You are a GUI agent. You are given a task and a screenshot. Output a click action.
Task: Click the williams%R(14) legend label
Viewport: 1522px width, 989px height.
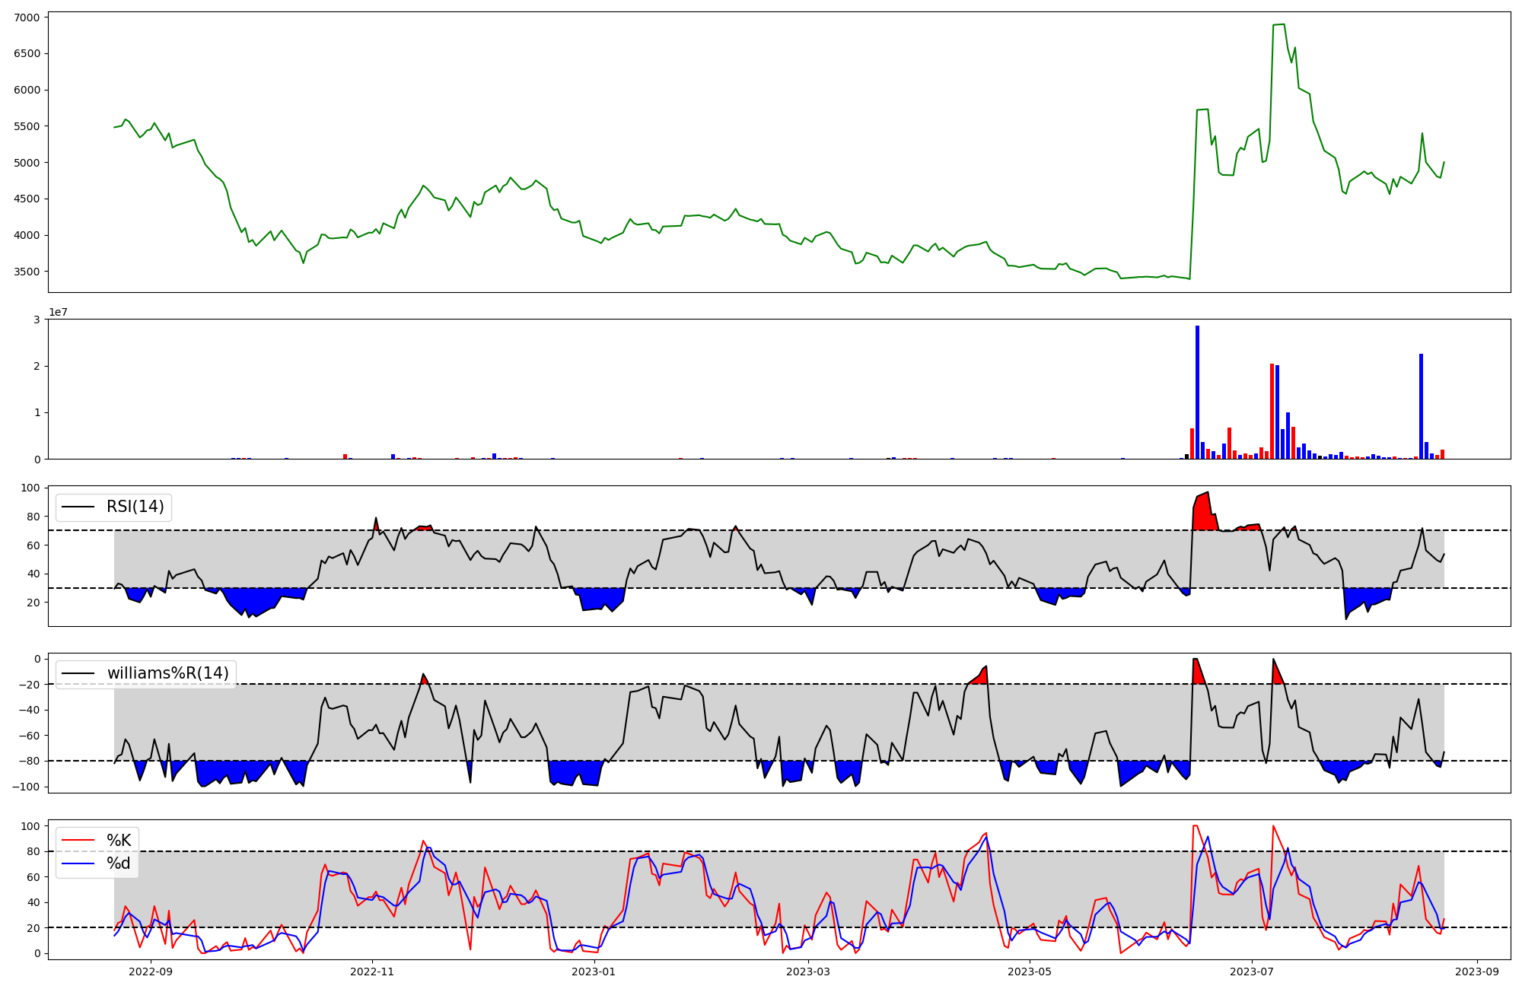click(167, 673)
